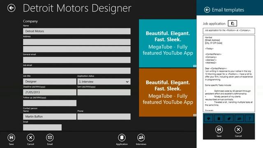Click clipboard icon in template toolbar
This screenshot has height=148, width=263.
click(219, 118)
